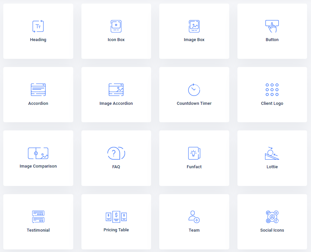
Task: Select the Funfact lightbulb icon
Action: point(194,153)
